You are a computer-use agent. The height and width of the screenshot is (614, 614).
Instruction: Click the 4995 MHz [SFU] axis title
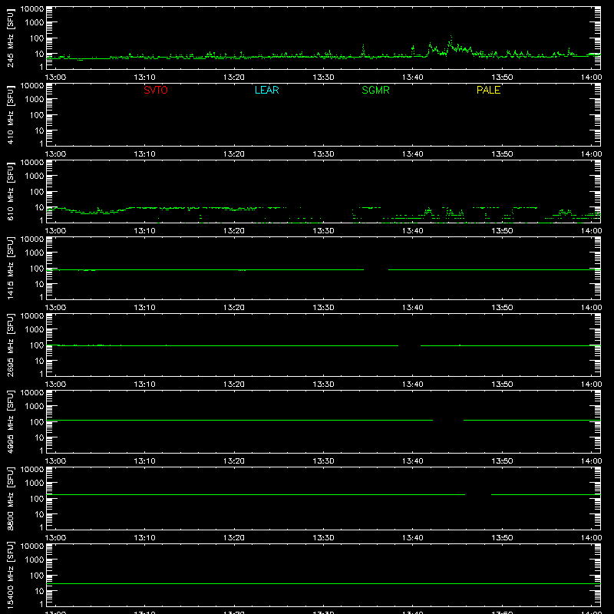[x=10, y=421]
